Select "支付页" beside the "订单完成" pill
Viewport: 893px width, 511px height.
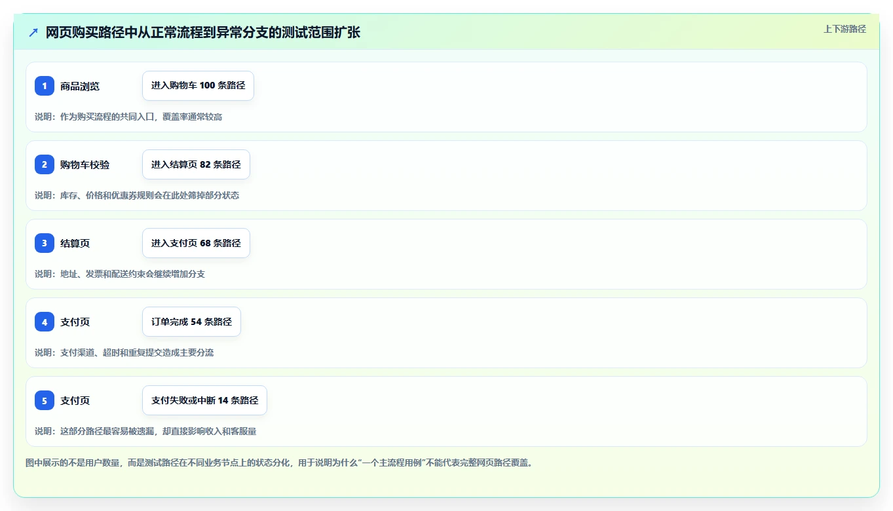click(75, 322)
